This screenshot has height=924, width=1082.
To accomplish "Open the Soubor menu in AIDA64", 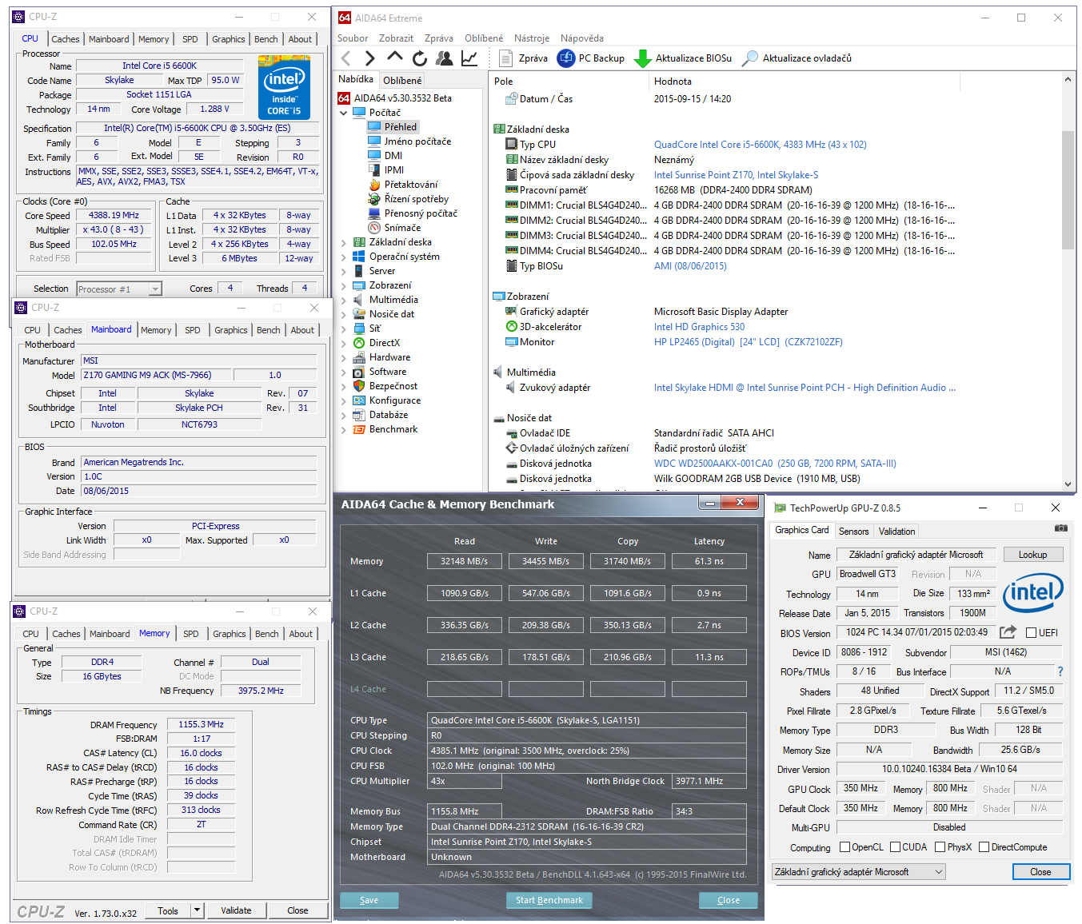I will point(353,38).
